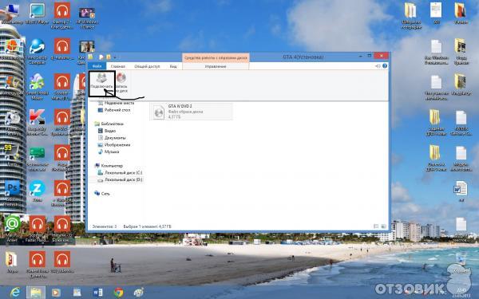Open the Файл ribbon tab

pos(97,66)
